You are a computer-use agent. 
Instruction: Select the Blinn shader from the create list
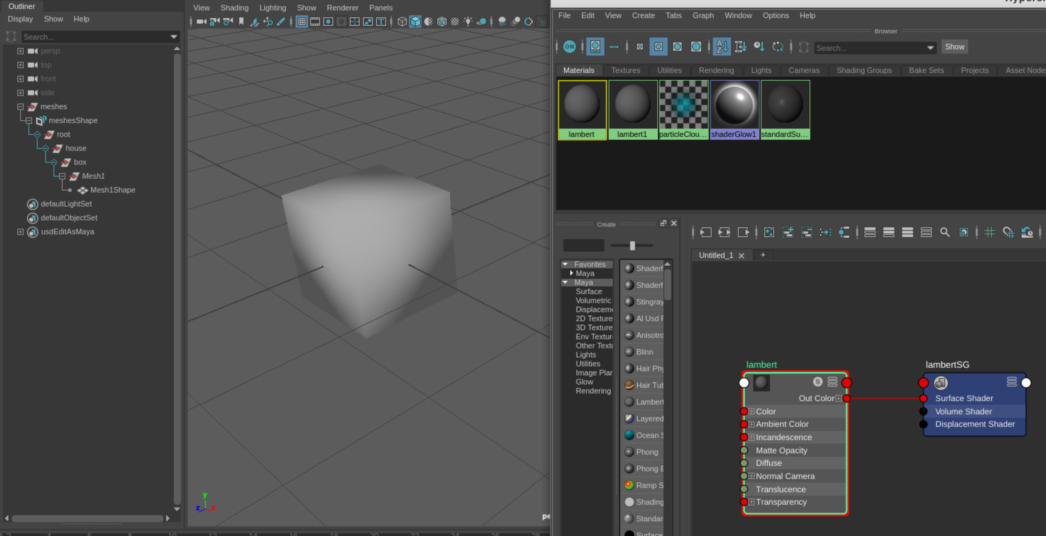(x=644, y=352)
